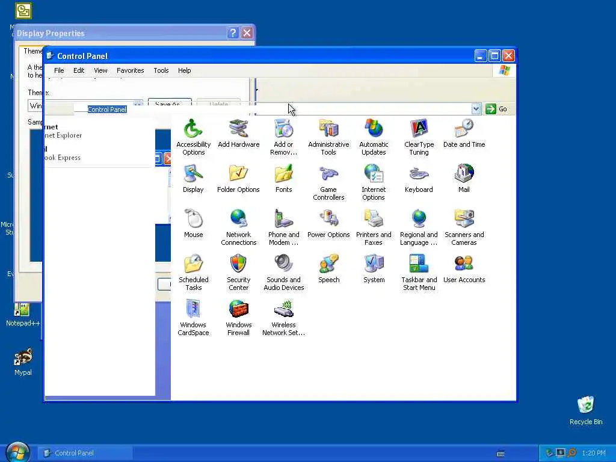Expand the address bar dropdown arrow
Image resolution: width=616 pixels, height=462 pixels.
[x=476, y=109]
